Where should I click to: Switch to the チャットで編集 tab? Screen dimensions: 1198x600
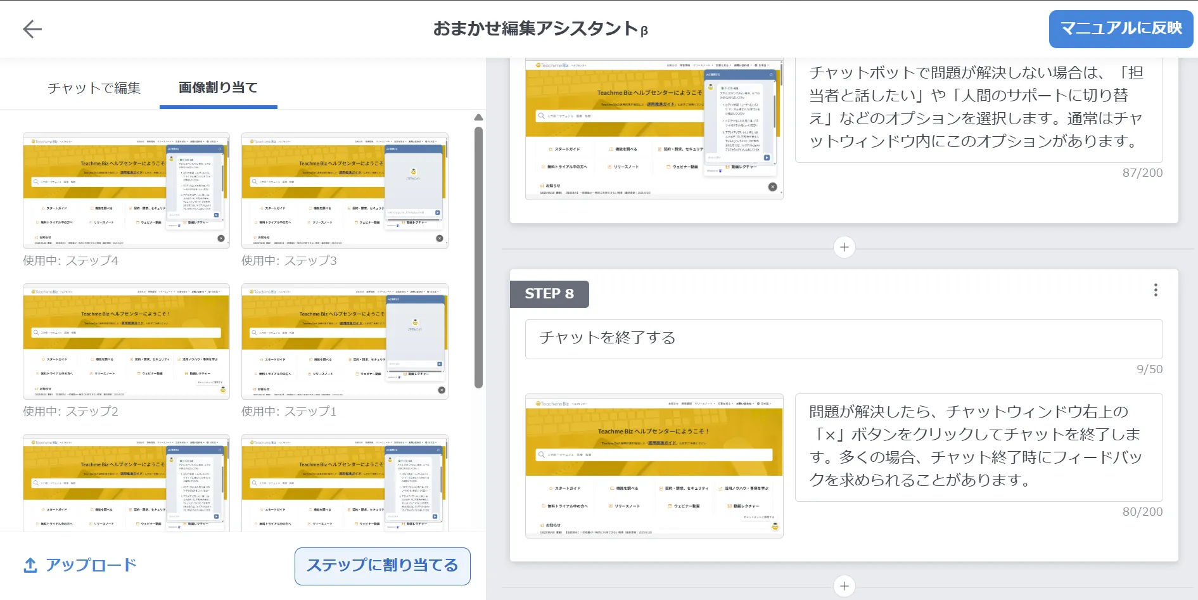(94, 88)
